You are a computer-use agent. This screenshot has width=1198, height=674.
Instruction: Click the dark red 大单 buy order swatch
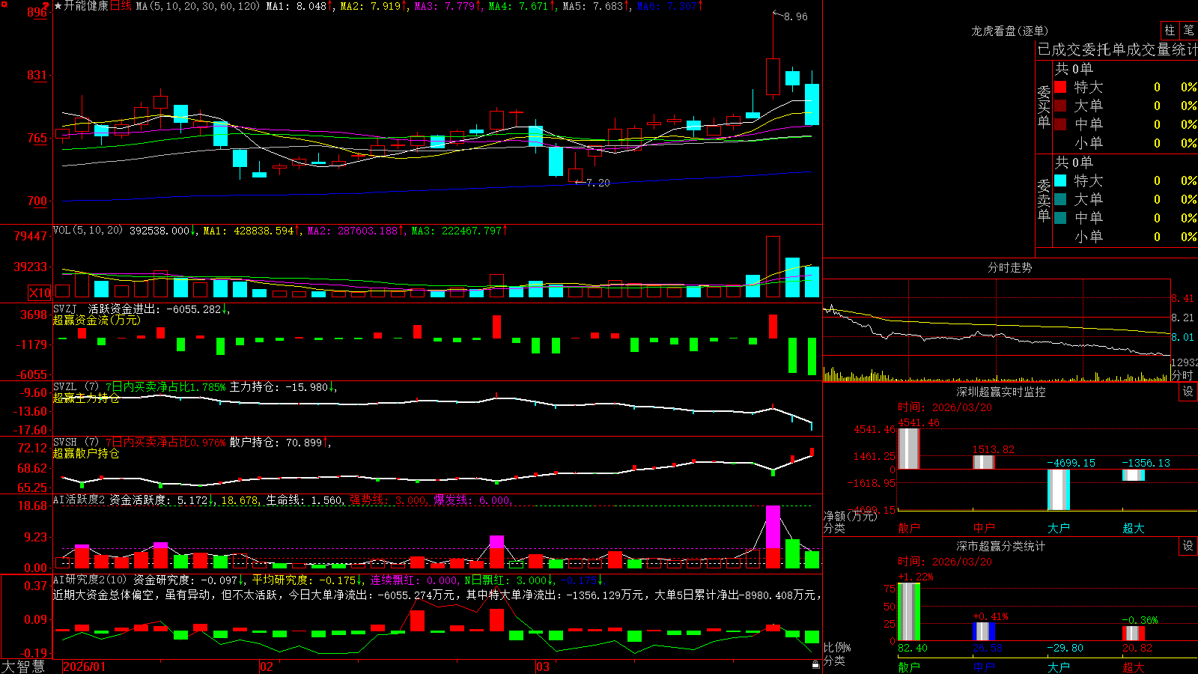click(x=1060, y=106)
